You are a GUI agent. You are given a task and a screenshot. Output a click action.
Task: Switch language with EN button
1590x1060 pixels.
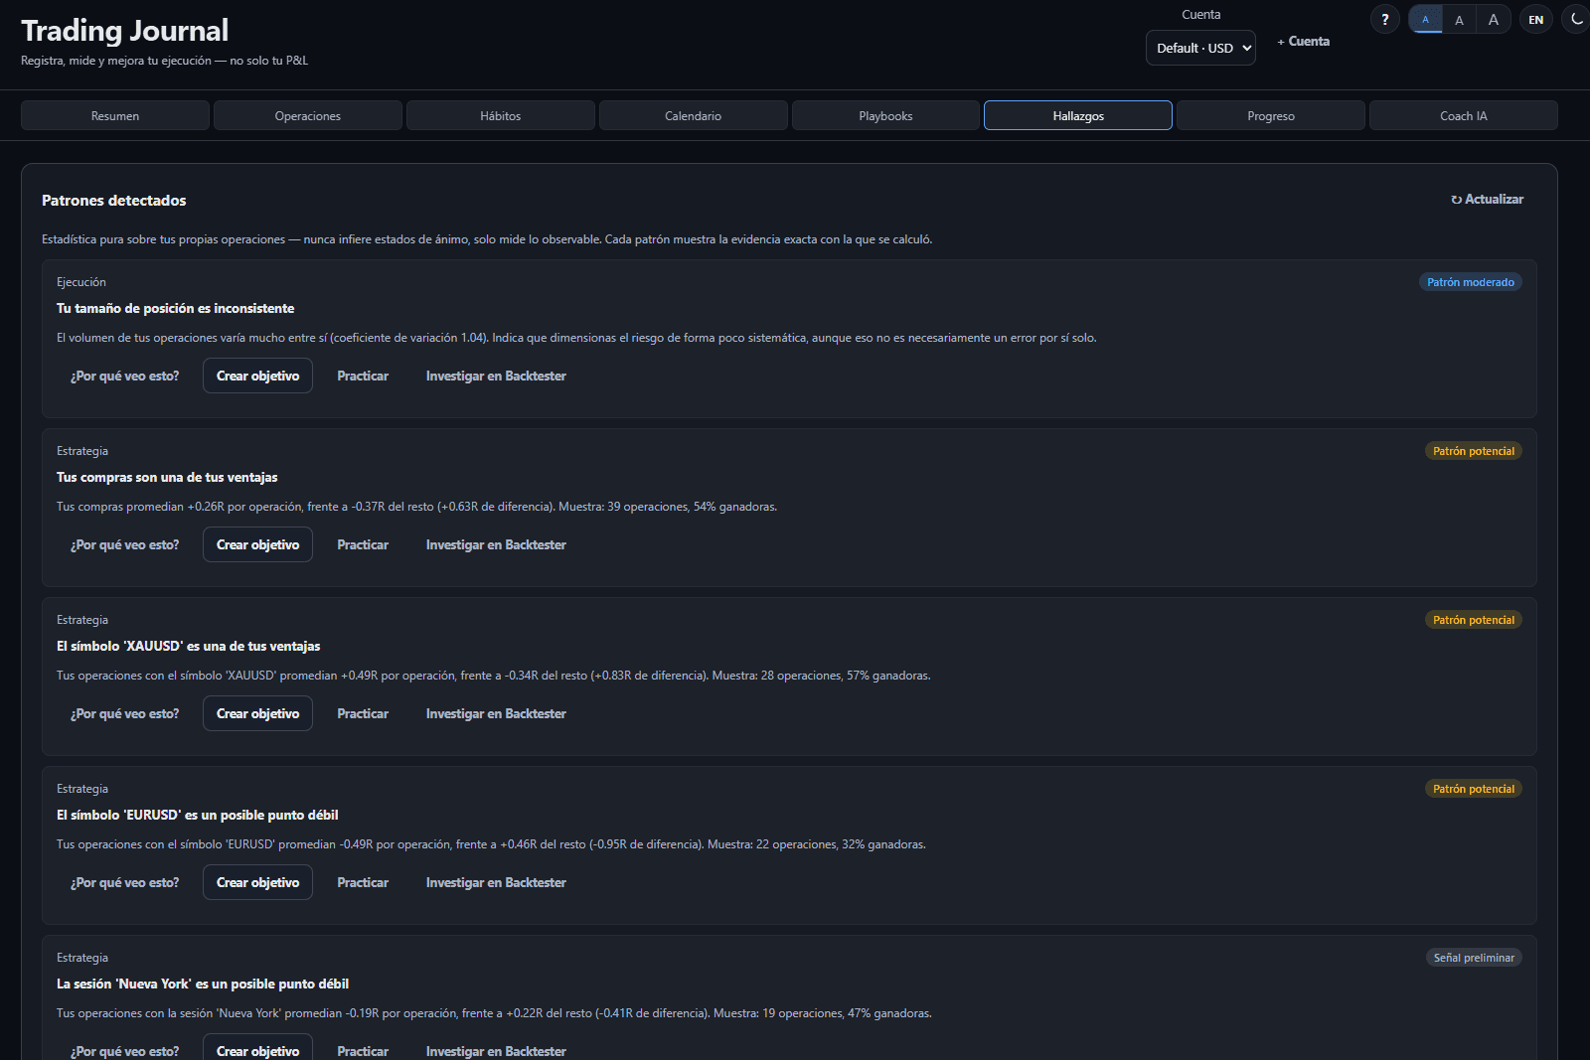[1535, 19]
